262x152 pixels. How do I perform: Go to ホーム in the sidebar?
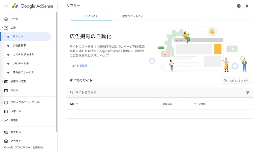coord(14,19)
